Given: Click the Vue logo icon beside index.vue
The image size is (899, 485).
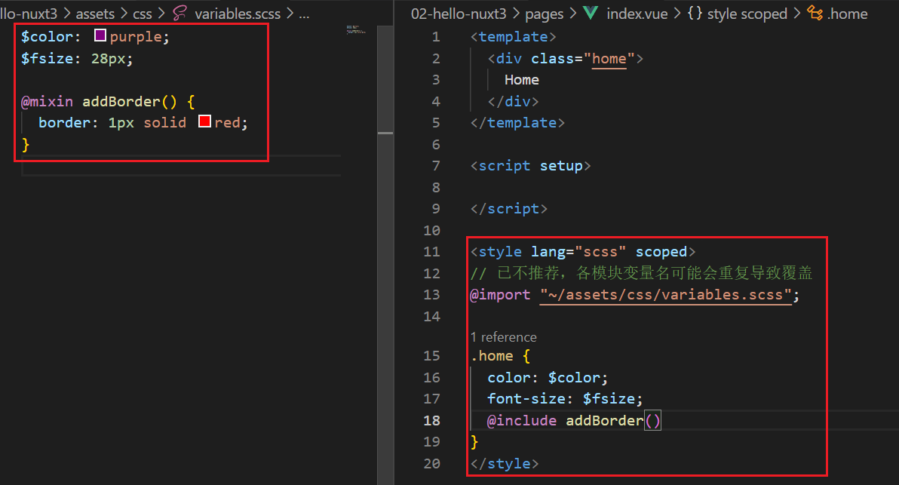Looking at the screenshot, I should point(590,13).
